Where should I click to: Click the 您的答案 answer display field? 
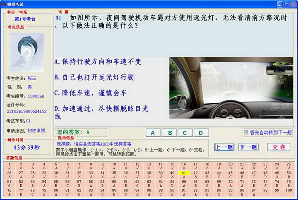tap(80, 133)
